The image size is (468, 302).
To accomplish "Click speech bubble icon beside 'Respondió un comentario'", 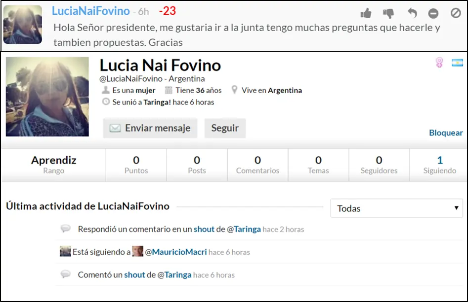I will [x=65, y=229].
